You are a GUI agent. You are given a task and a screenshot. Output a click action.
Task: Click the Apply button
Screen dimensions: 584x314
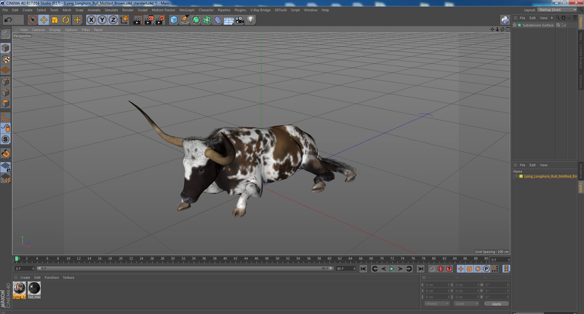(x=496, y=304)
